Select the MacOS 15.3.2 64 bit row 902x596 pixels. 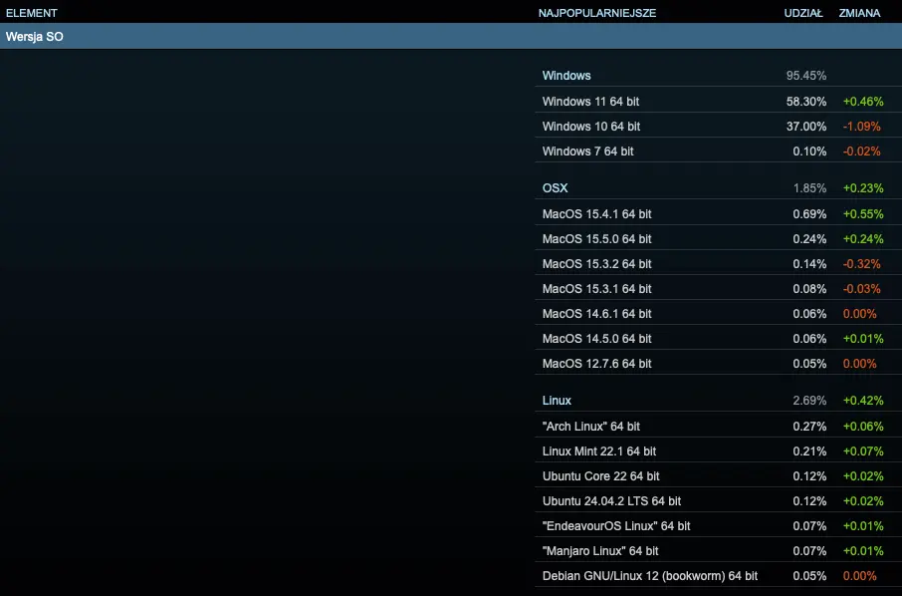[719, 264]
